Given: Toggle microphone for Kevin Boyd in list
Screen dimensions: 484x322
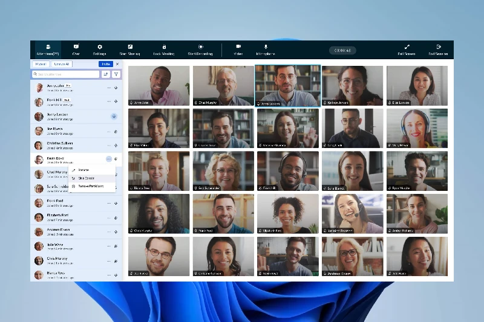Looking at the screenshot, I should coord(116,159).
